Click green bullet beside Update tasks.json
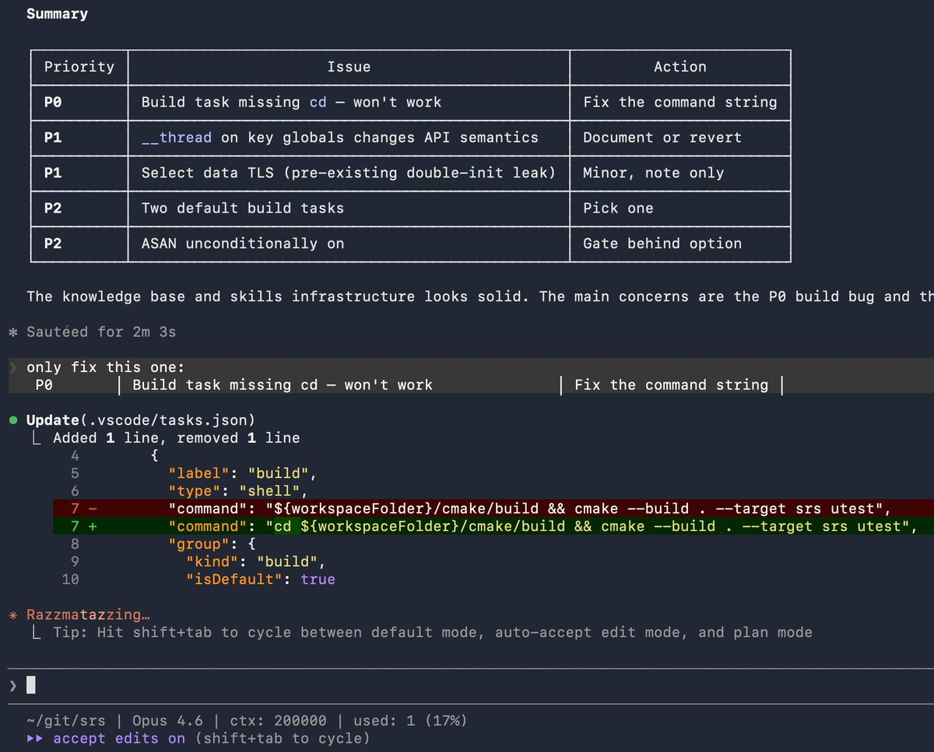This screenshot has height=752, width=934. pyautogui.click(x=13, y=420)
